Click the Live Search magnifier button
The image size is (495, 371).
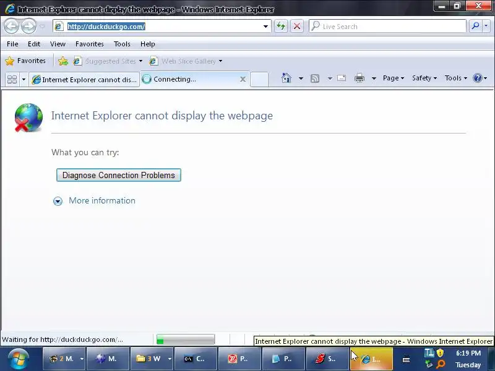475,26
